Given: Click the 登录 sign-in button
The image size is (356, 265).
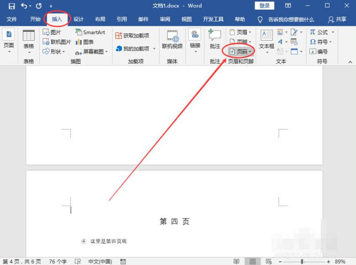Looking at the screenshot, I should (x=264, y=6).
